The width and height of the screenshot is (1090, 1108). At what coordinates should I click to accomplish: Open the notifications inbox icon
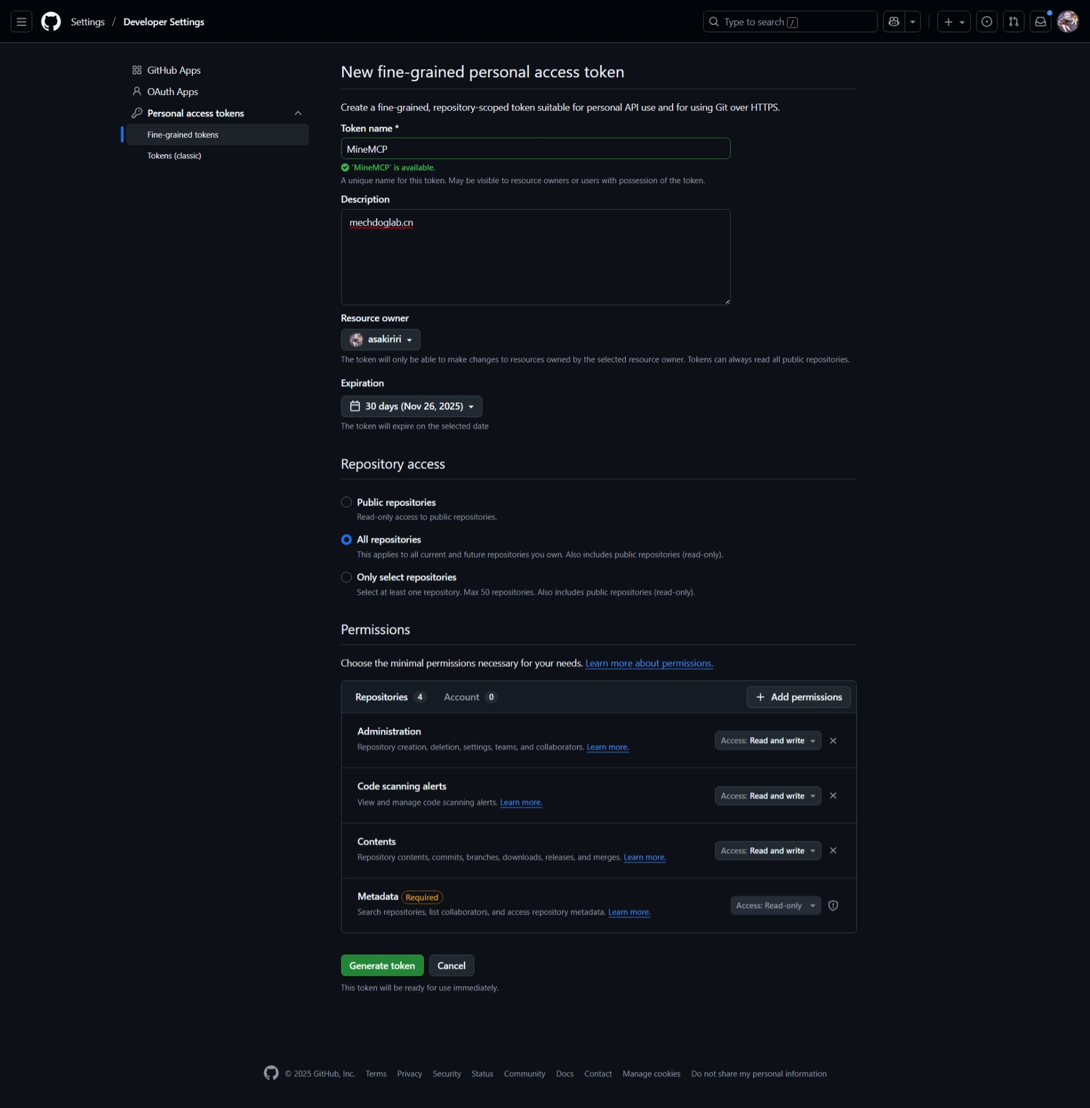[1040, 22]
